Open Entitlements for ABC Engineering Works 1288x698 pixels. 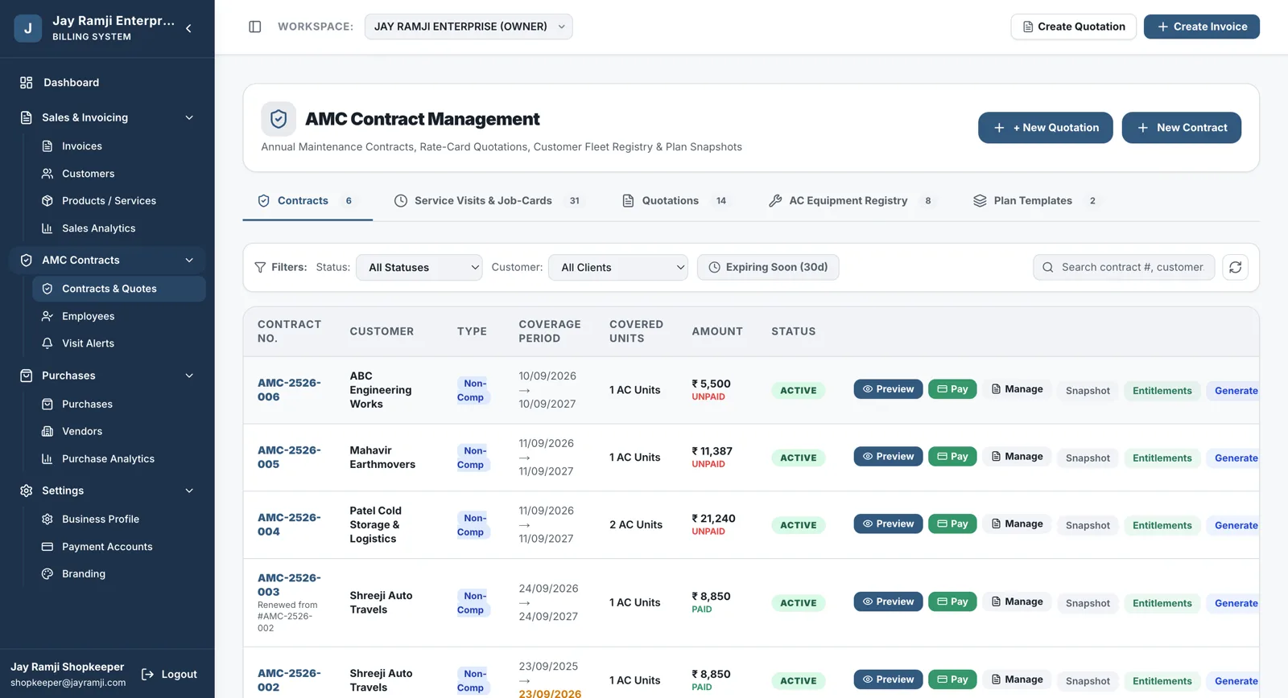tap(1162, 391)
